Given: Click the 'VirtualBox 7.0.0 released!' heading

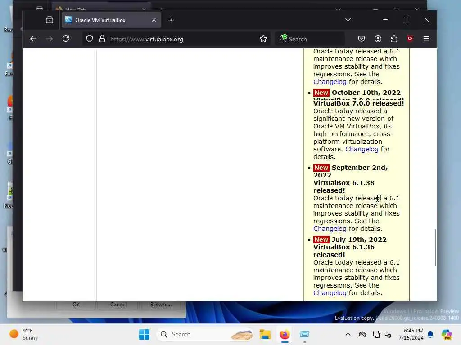Looking at the screenshot, I should (x=358, y=103).
